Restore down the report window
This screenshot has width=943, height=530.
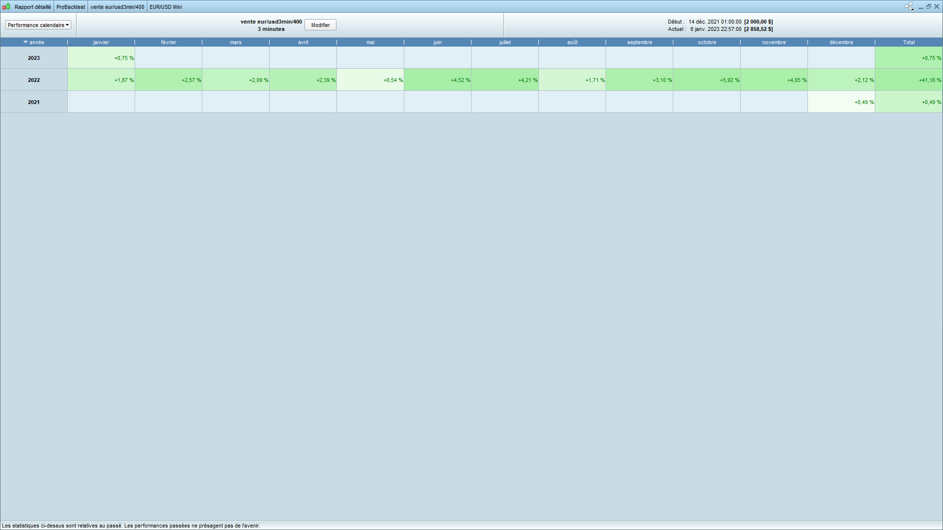click(929, 6)
